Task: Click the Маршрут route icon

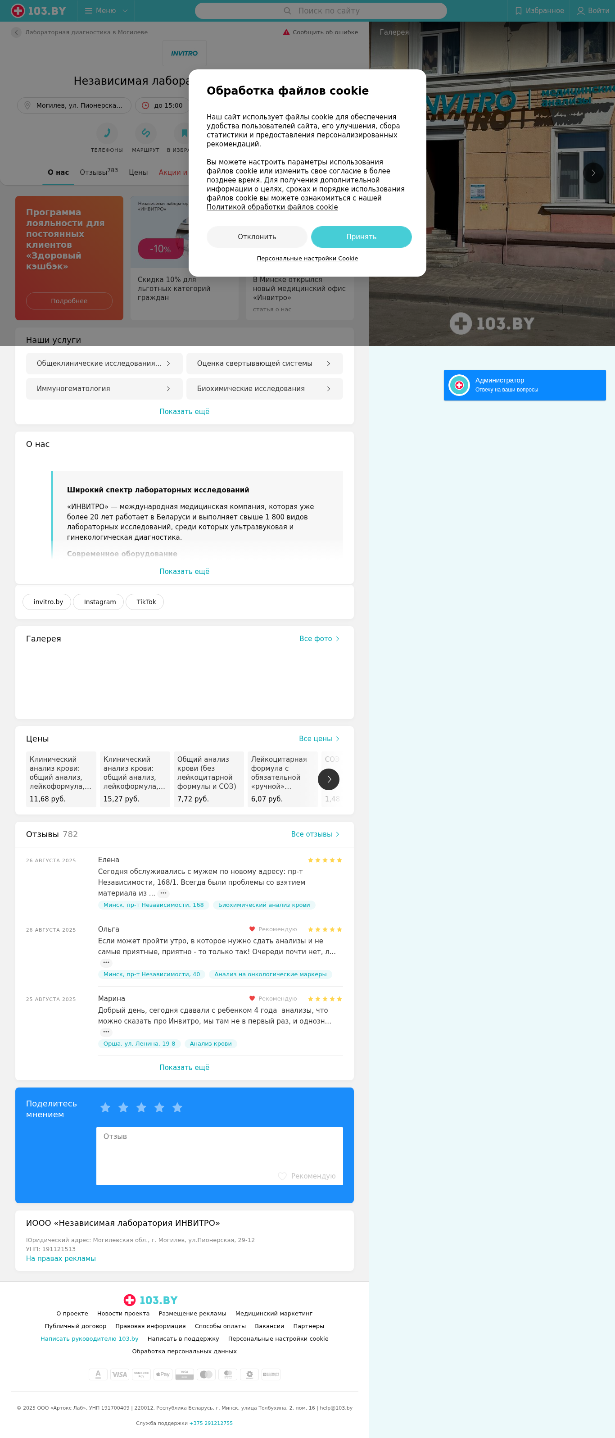Action: click(x=146, y=133)
